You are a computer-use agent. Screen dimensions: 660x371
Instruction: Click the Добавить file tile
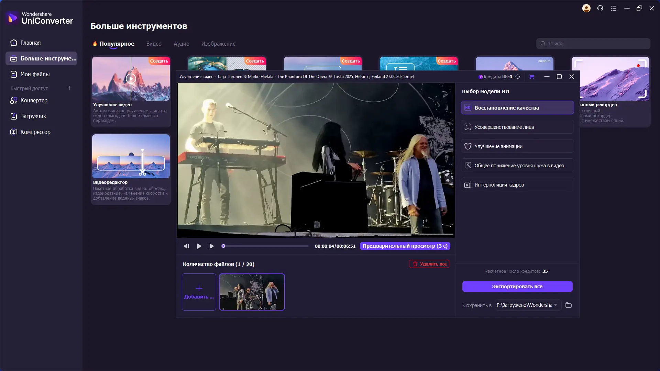pos(199,292)
